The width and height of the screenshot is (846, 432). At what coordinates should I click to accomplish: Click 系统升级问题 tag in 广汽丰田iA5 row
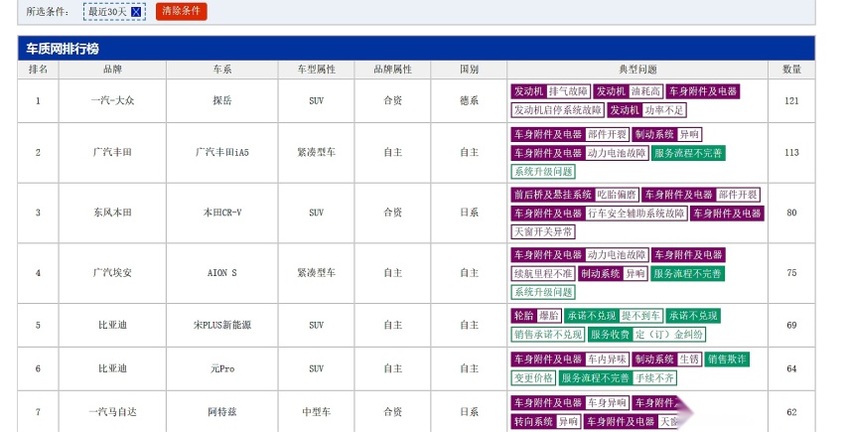point(543,172)
